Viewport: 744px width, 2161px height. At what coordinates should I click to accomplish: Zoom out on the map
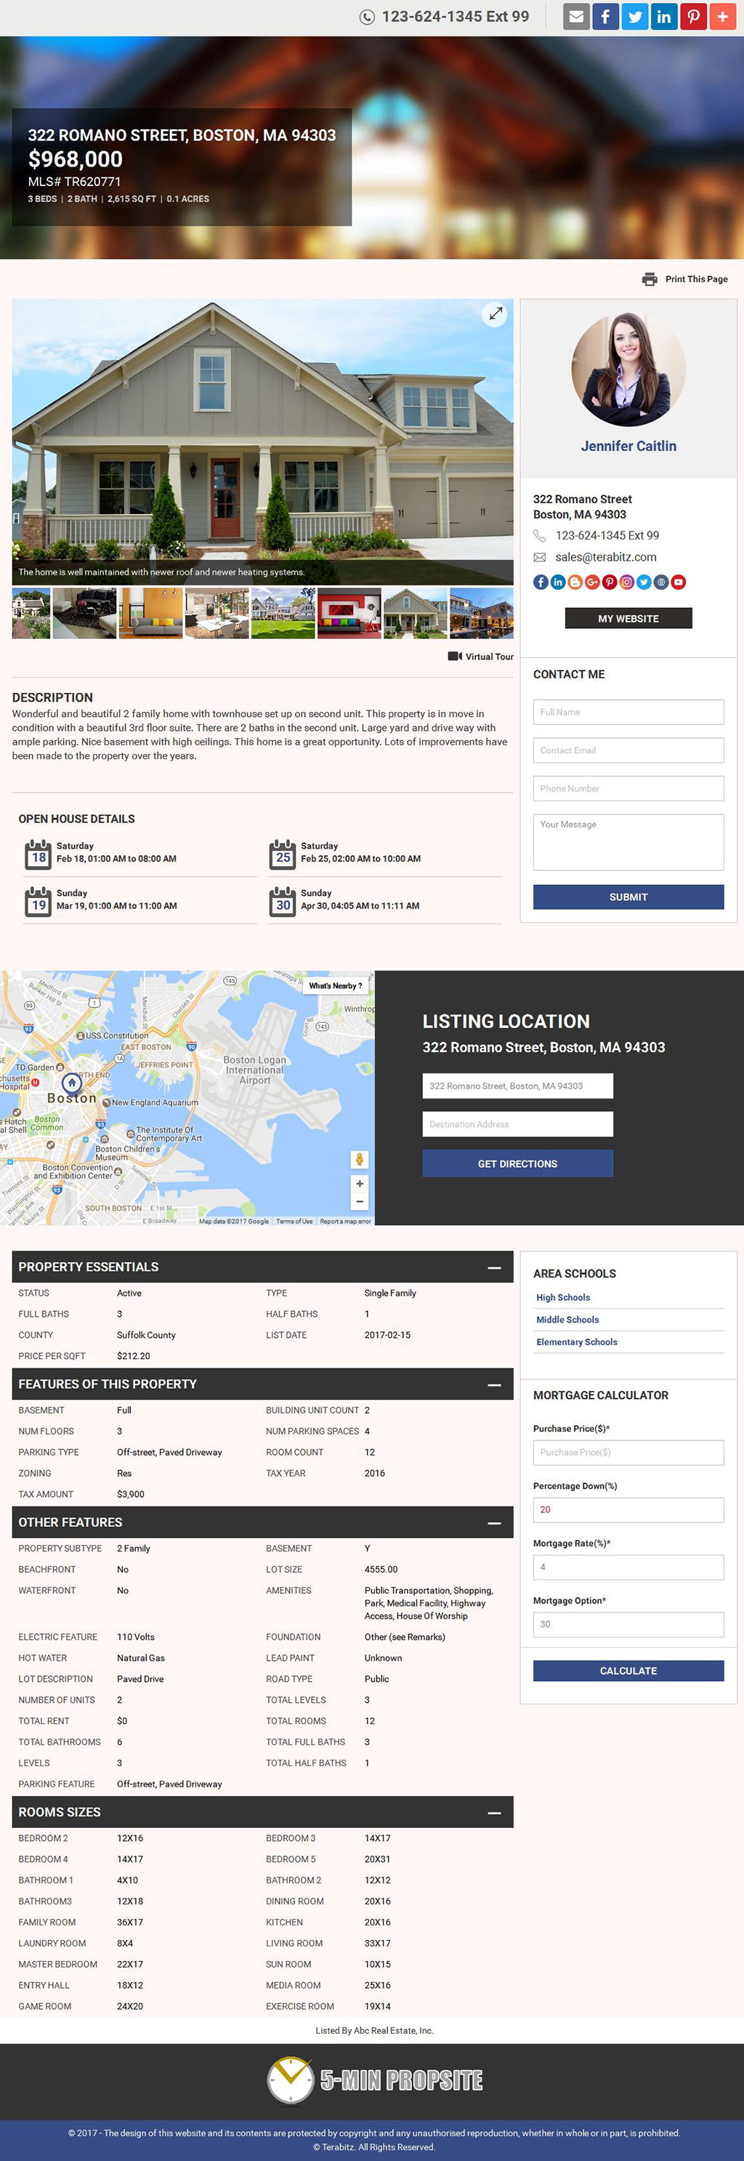(360, 1201)
